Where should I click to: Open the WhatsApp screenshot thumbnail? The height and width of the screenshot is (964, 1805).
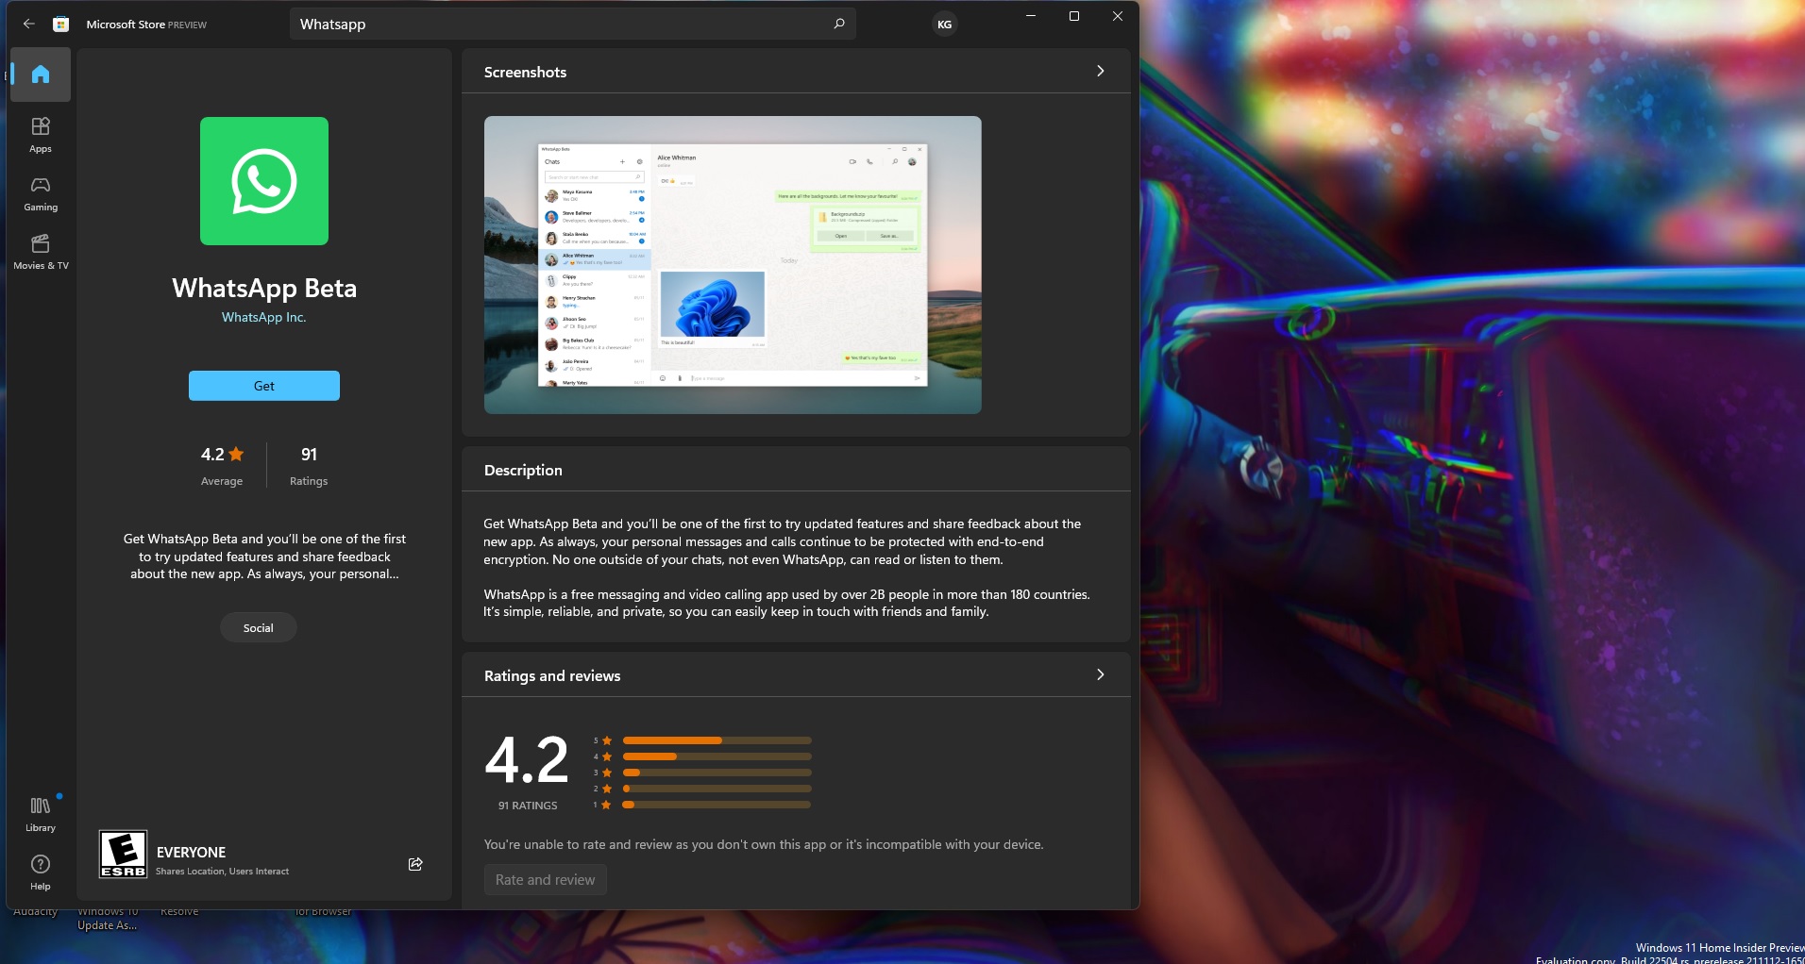coord(733,265)
